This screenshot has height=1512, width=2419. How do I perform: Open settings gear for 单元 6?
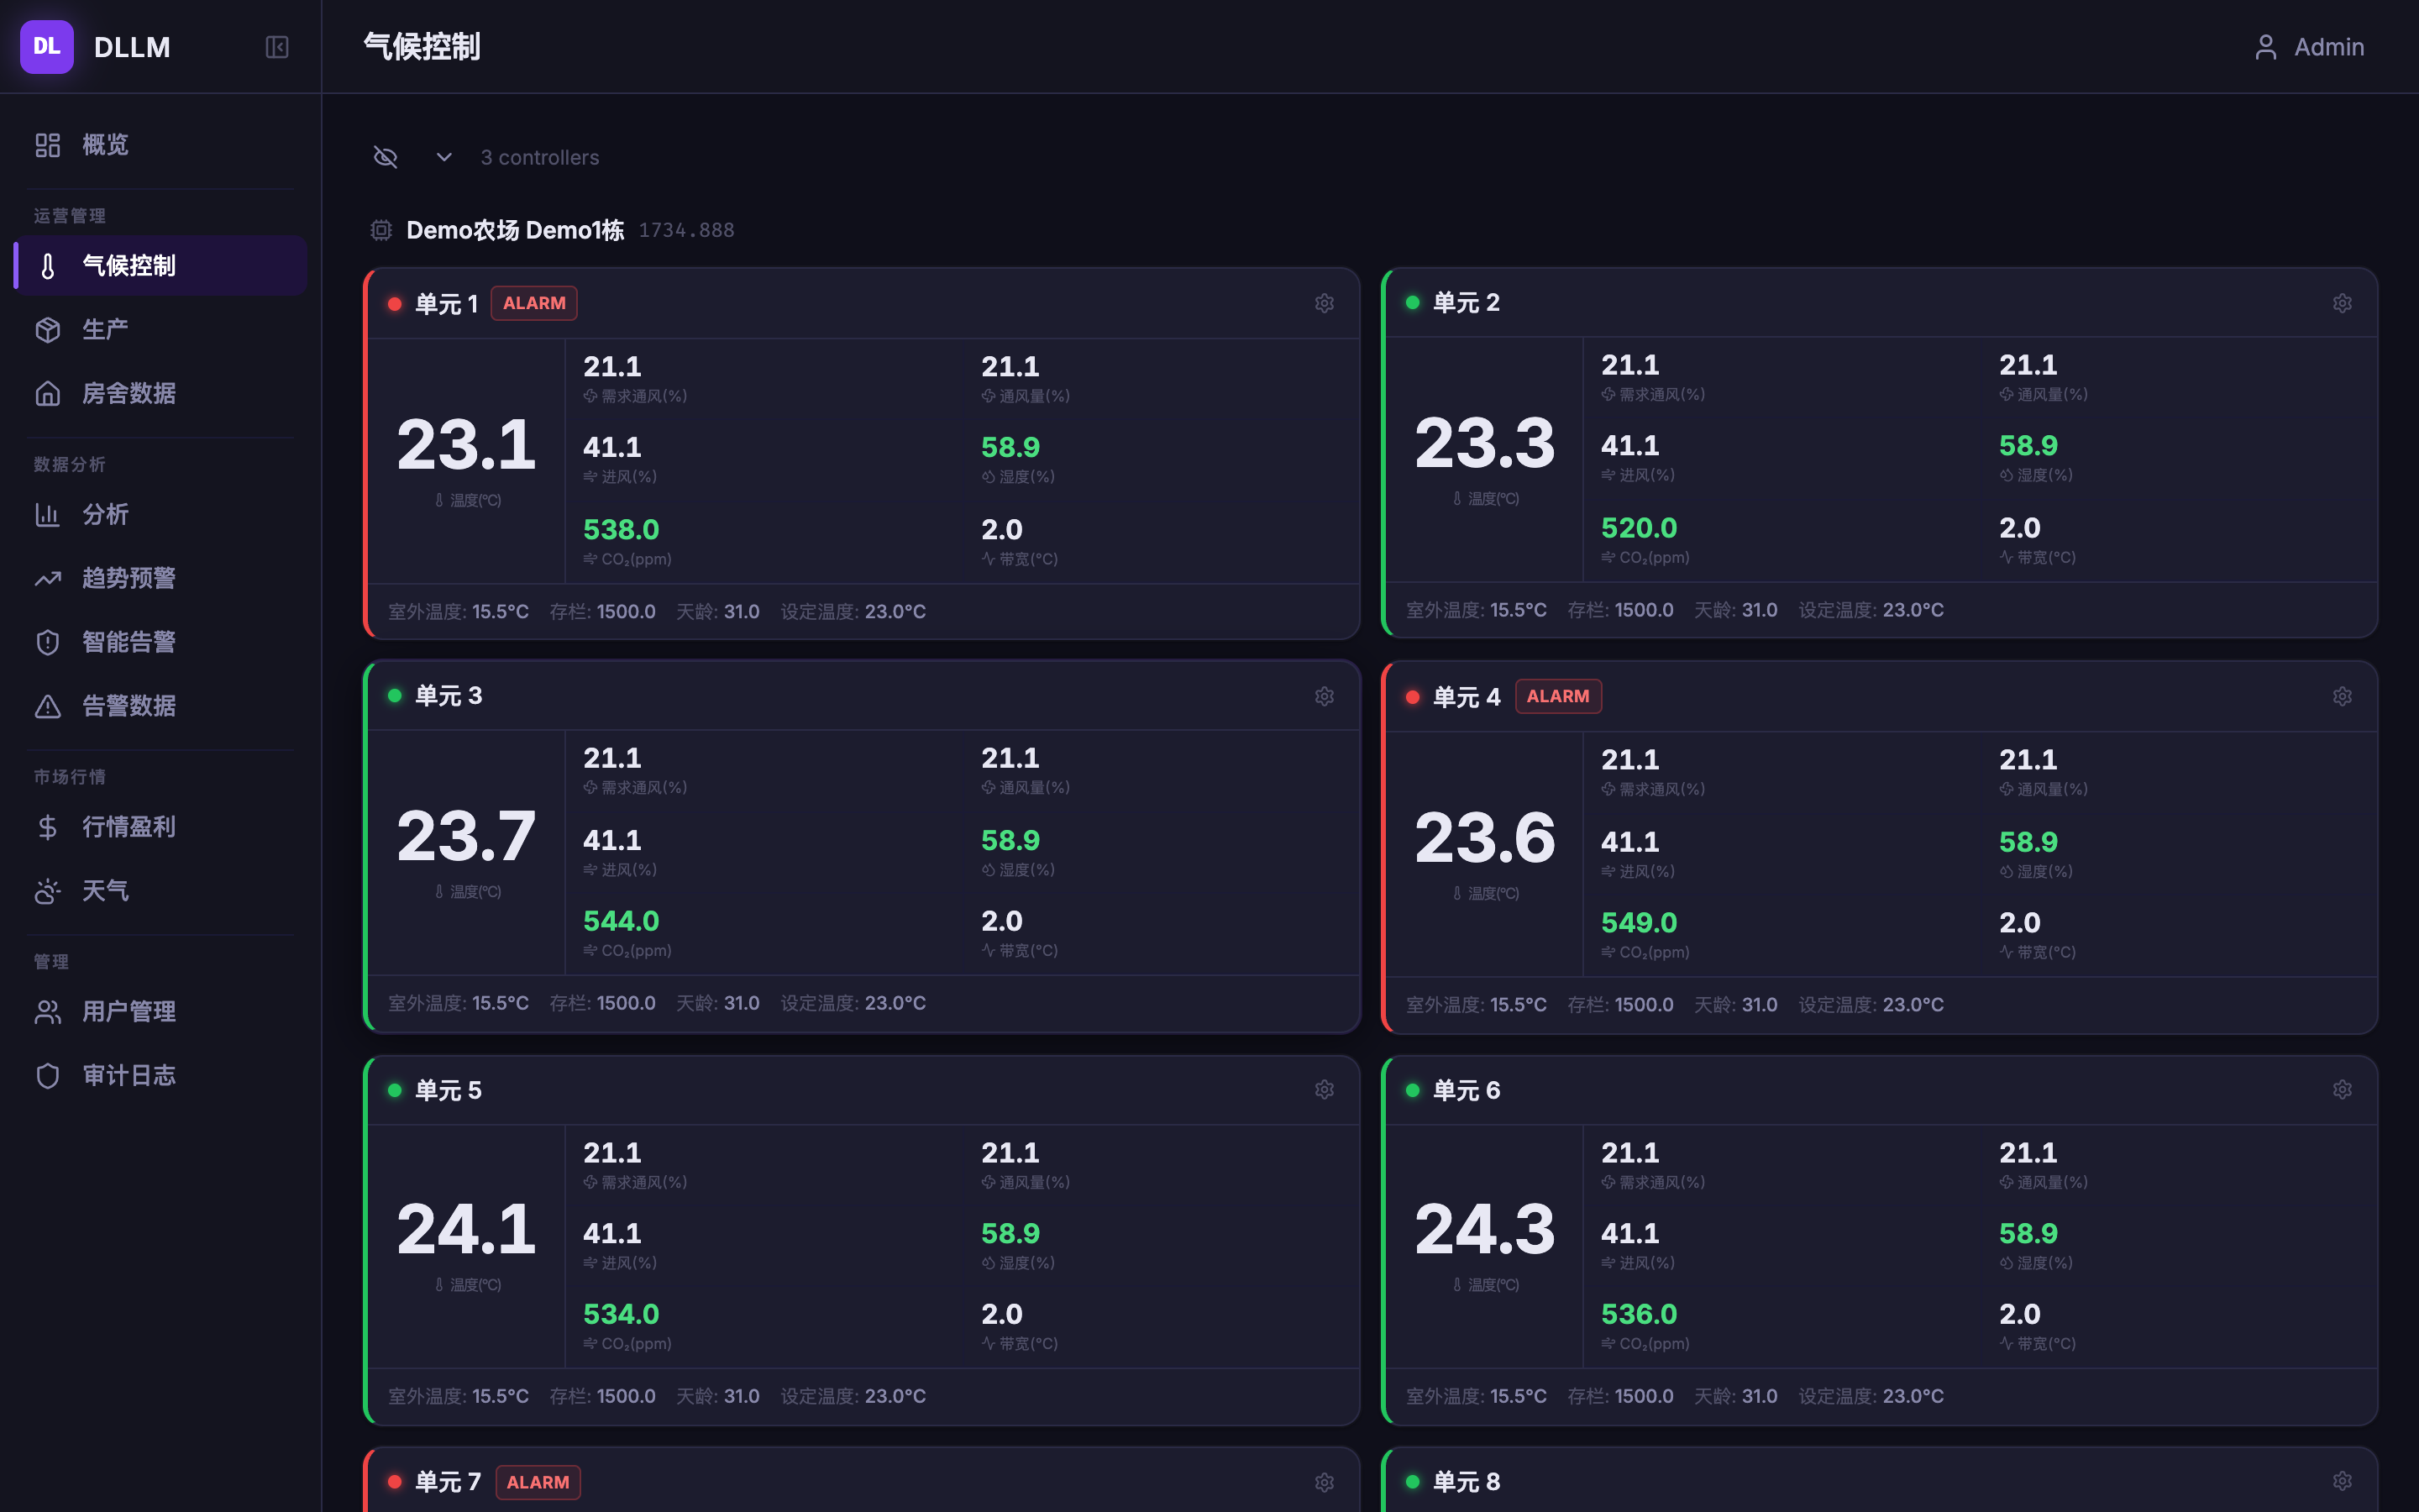pyautogui.click(x=2342, y=1089)
